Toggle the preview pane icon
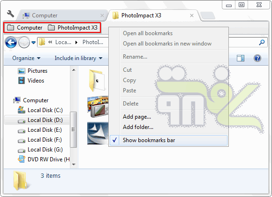Image resolution: width=272 pixels, height=197 pixels. click(x=241, y=58)
